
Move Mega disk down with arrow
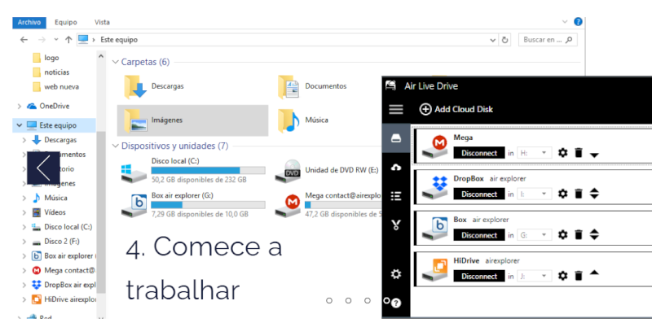594,155
